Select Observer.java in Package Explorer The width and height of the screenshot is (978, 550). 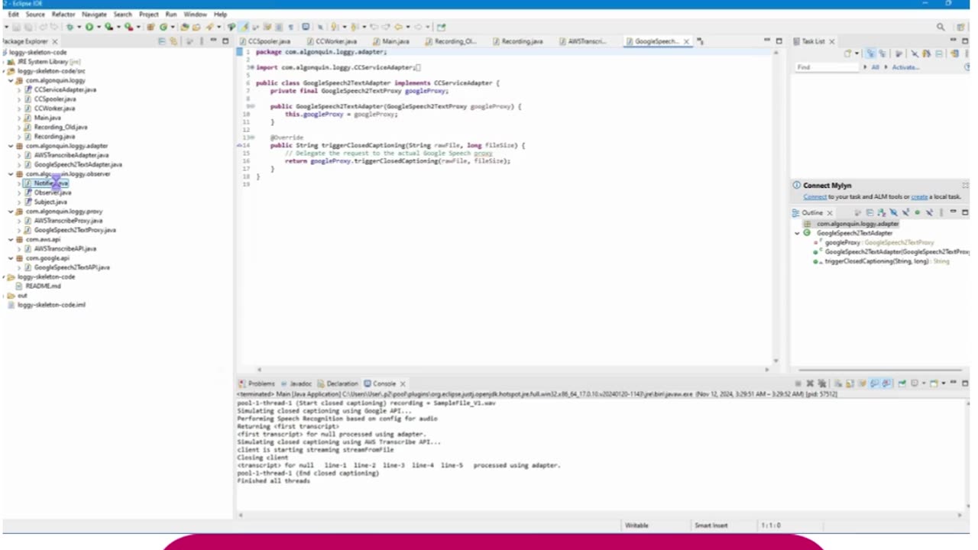52,192
